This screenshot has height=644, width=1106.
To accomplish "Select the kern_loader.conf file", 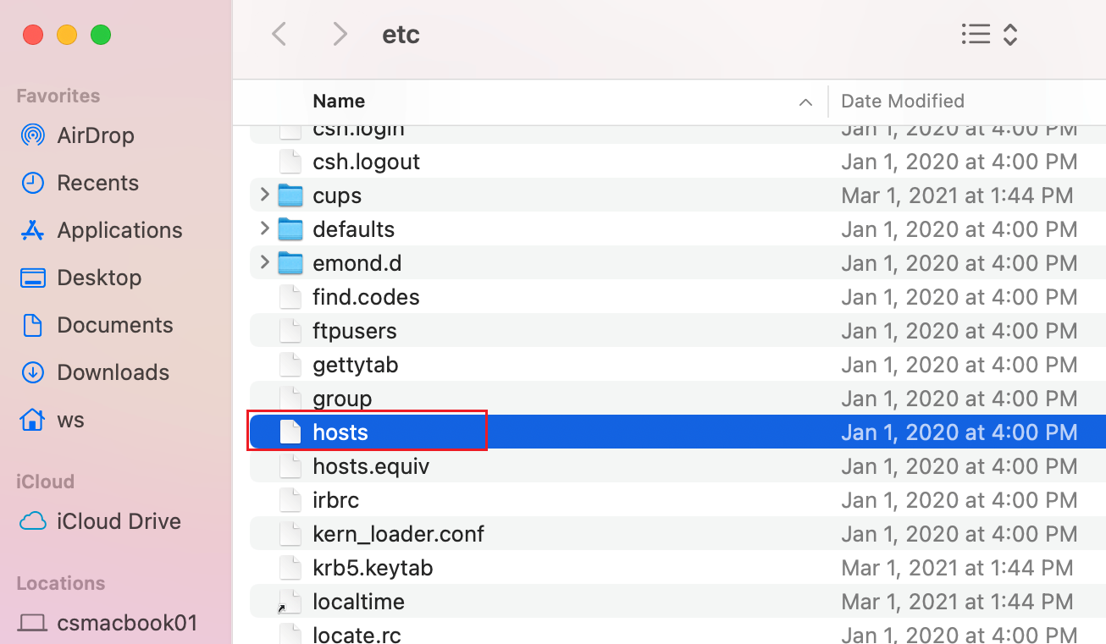I will click(398, 534).
